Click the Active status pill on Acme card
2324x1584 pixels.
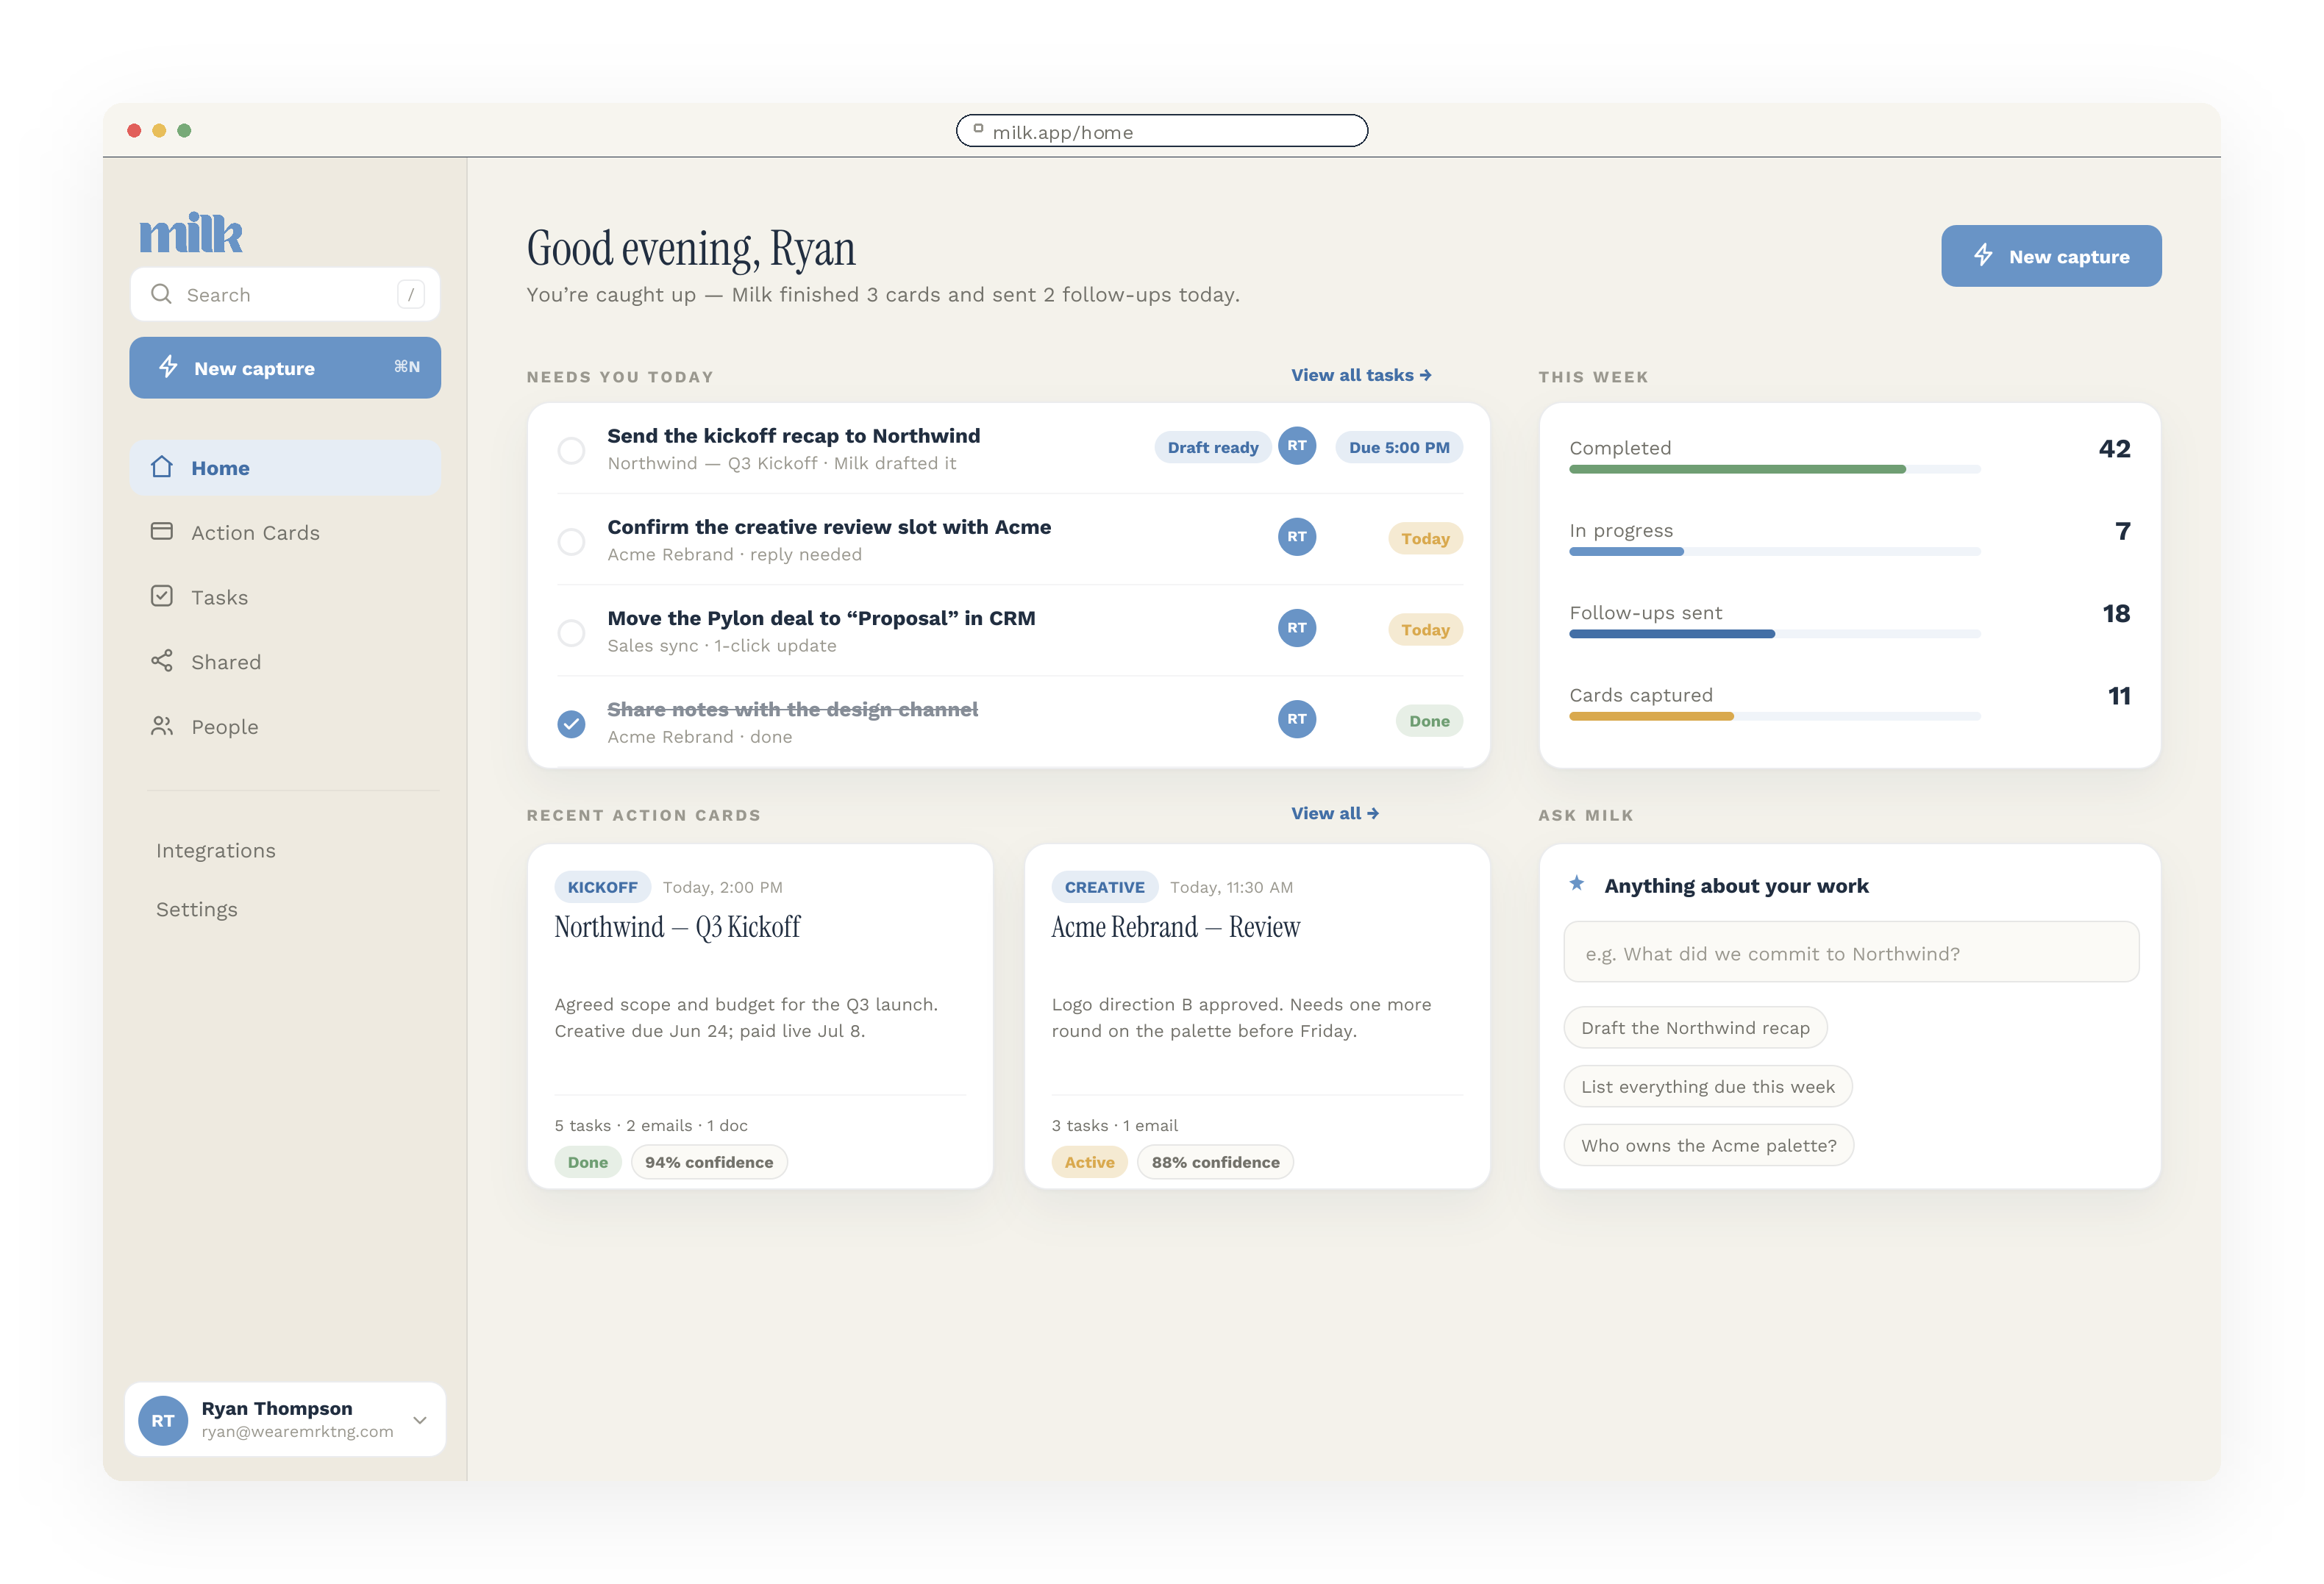(x=1089, y=1161)
